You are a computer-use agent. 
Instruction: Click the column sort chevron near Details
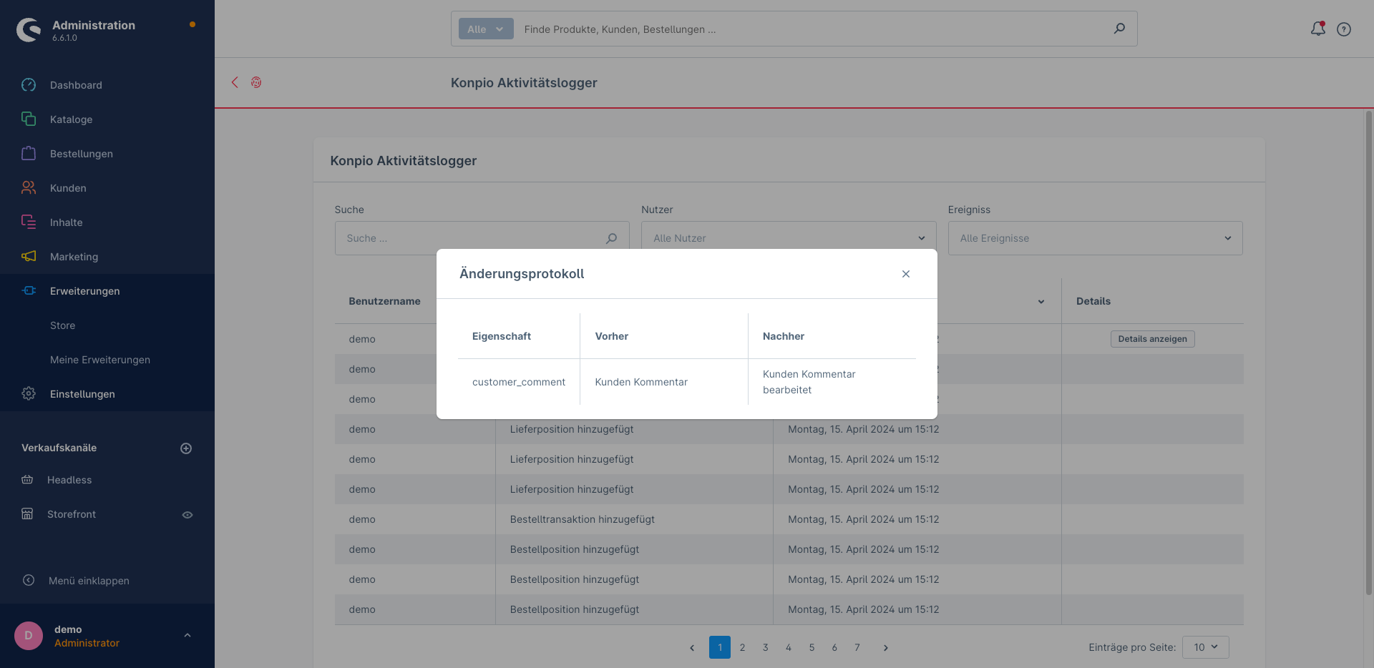1041,302
